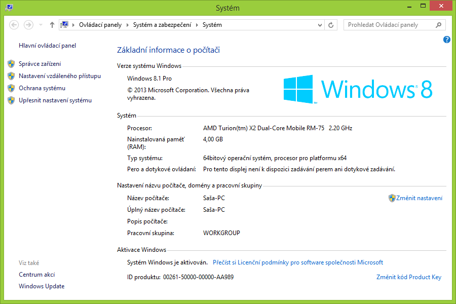456x304 pixels.
Task: Maximize the Systém window
Action: coord(423,6)
